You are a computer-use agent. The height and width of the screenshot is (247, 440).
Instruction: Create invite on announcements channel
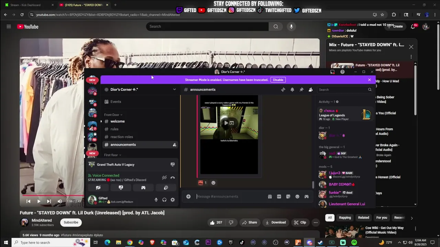pyautogui.click(x=174, y=145)
